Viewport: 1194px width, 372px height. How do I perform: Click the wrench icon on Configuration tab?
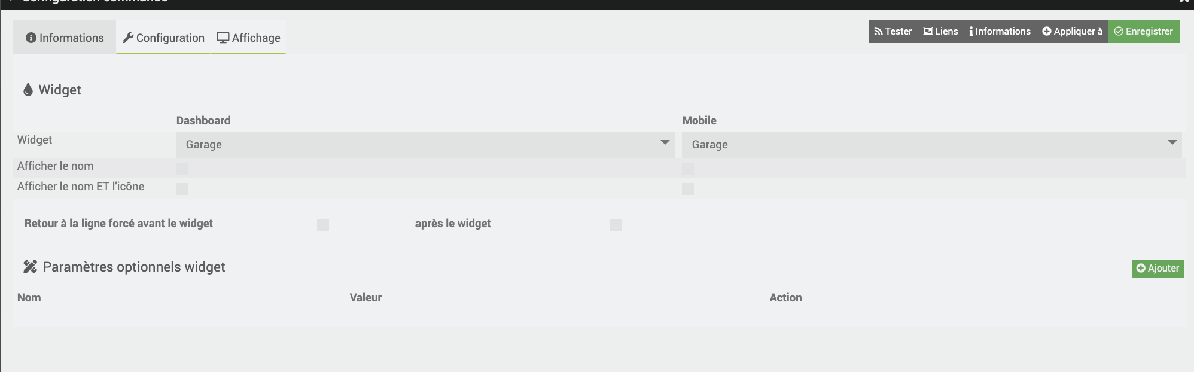[x=127, y=38]
